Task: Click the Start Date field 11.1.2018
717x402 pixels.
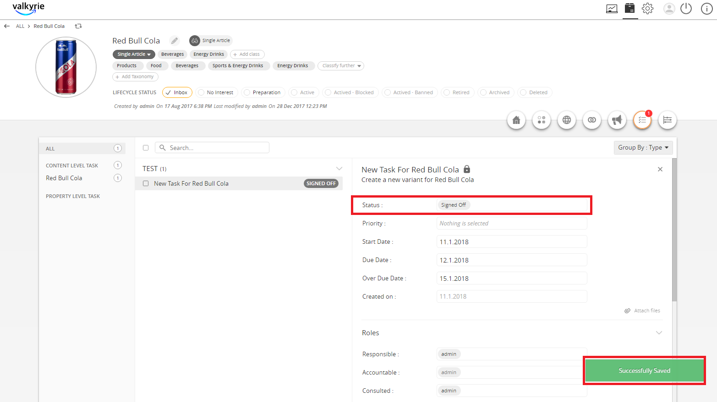Action: (512, 241)
